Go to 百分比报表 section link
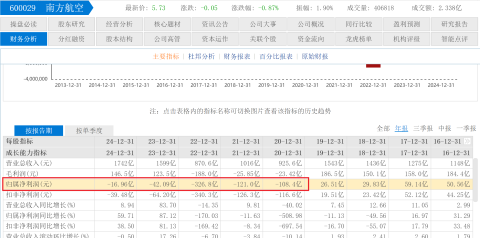Image resolution: width=480 pixels, height=238 pixels. 276,56
